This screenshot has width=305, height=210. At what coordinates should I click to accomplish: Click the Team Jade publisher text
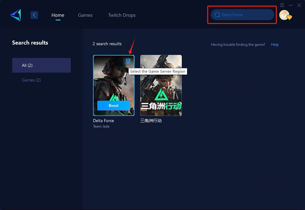point(101,126)
